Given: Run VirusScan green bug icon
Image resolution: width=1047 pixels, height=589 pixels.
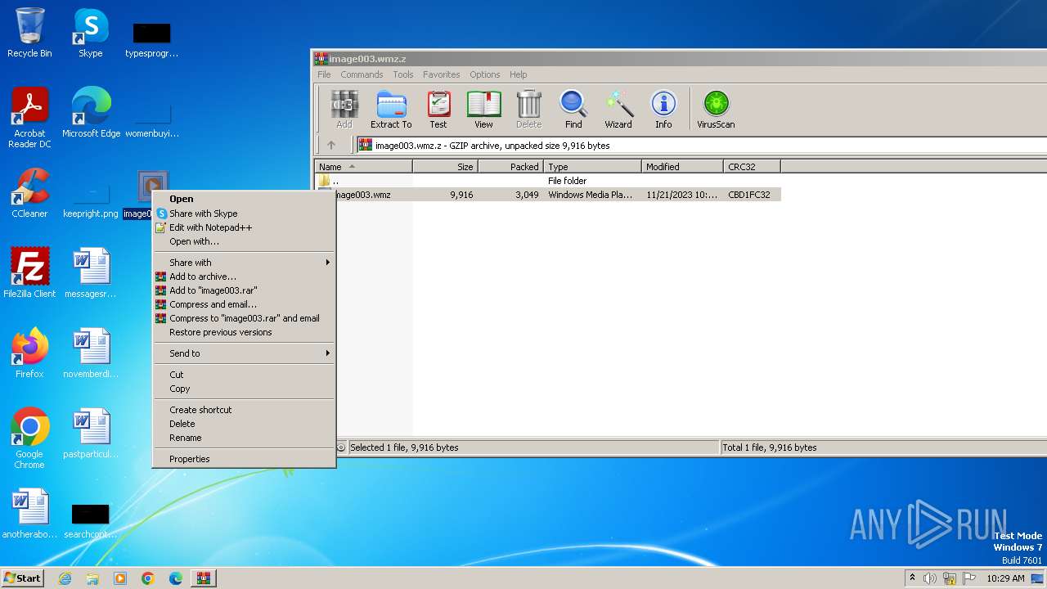Looking at the screenshot, I should [x=716, y=110].
